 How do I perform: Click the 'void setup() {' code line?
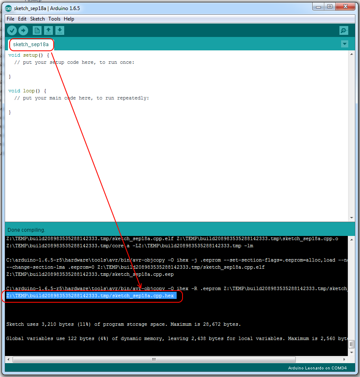click(x=29, y=55)
